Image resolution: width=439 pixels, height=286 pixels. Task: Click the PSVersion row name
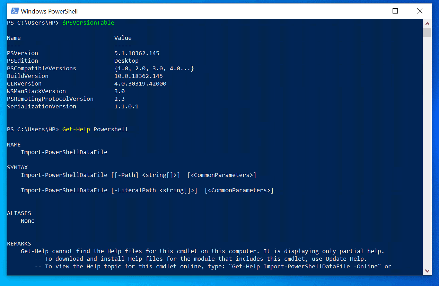point(23,53)
